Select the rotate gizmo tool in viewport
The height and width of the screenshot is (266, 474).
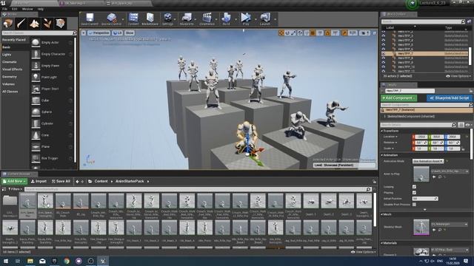click(287, 33)
